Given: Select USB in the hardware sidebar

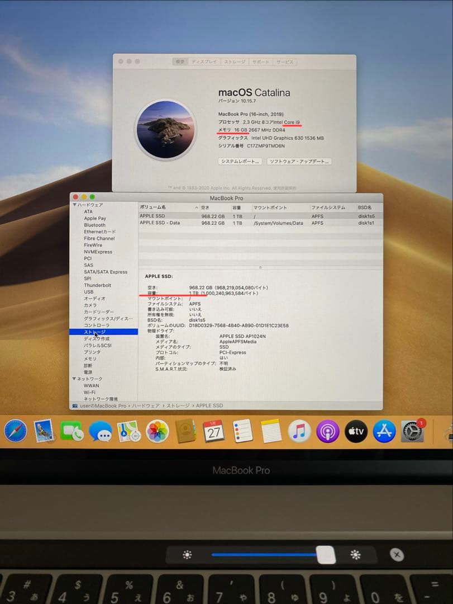Looking at the screenshot, I should click(88, 292).
